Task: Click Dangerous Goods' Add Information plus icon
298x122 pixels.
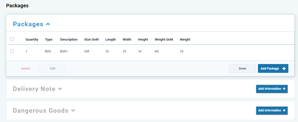Action: pyautogui.click(x=284, y=110)
